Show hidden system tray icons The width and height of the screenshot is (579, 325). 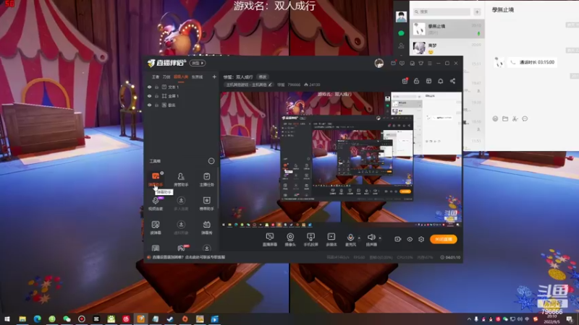click(469, 319)
